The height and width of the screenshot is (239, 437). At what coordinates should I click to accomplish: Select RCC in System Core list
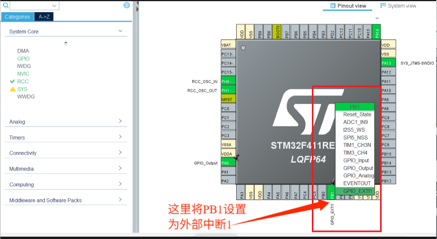click(x=23, y=81)
